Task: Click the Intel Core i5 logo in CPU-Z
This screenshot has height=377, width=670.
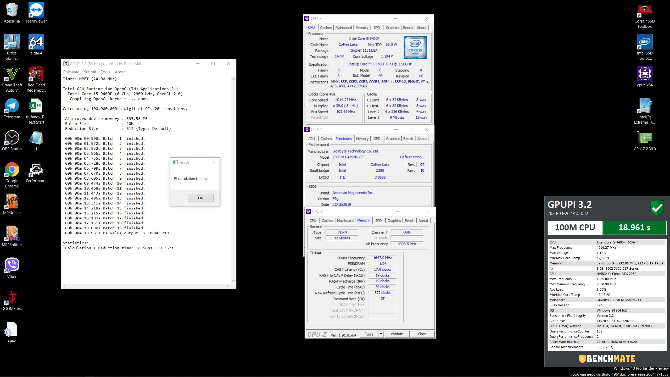Action: pyautogui.click(x=415, y=47)
